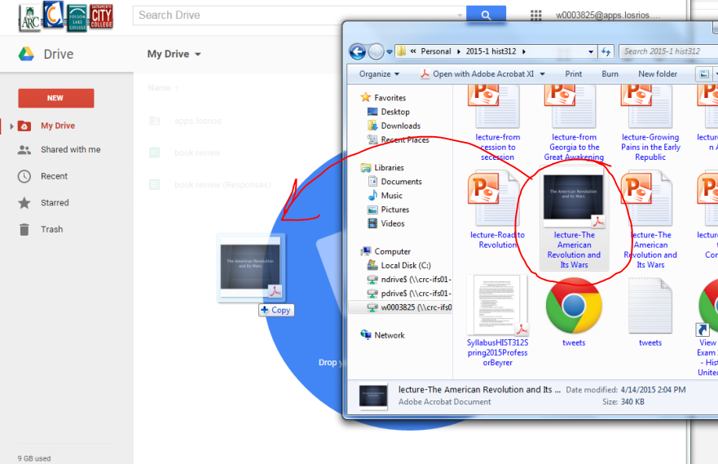
Task: Select the blank tweets text file
Action: (x=650, y=312)
